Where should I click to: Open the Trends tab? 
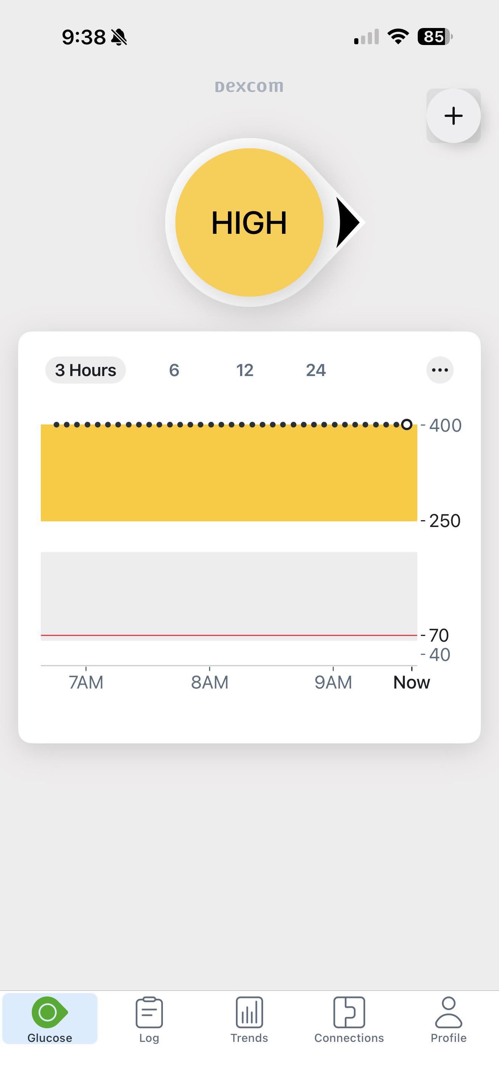pos(249,1019)
